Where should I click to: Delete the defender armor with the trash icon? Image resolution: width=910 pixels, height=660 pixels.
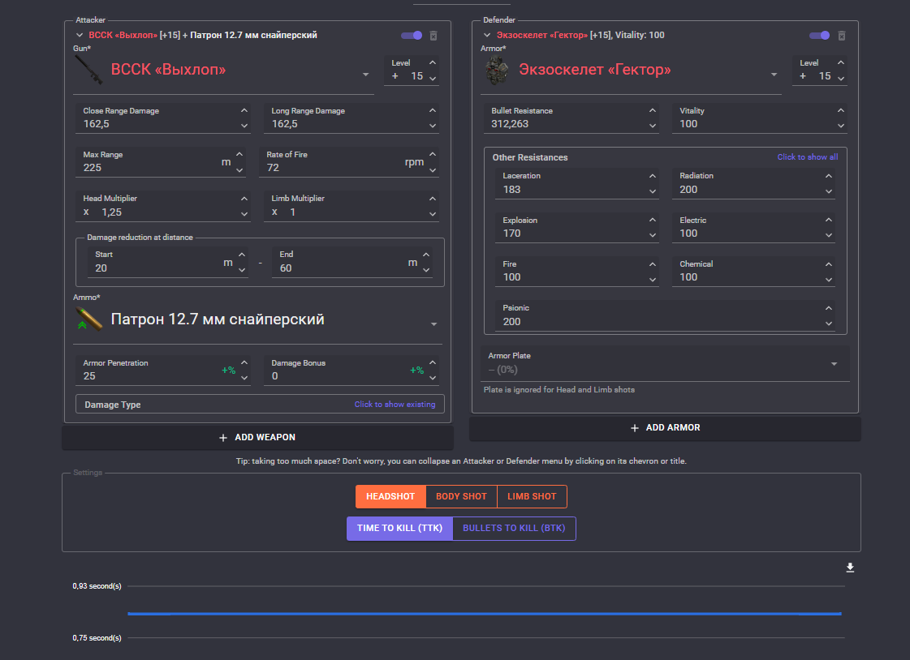click(842, 36)
